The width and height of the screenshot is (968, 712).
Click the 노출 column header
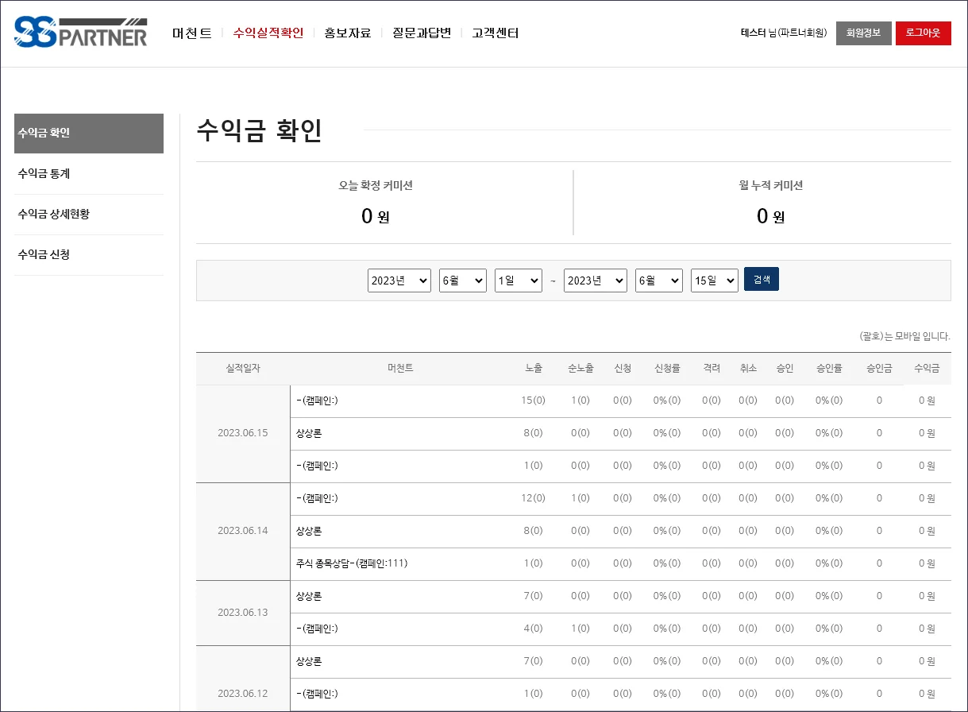pos(534,369)
